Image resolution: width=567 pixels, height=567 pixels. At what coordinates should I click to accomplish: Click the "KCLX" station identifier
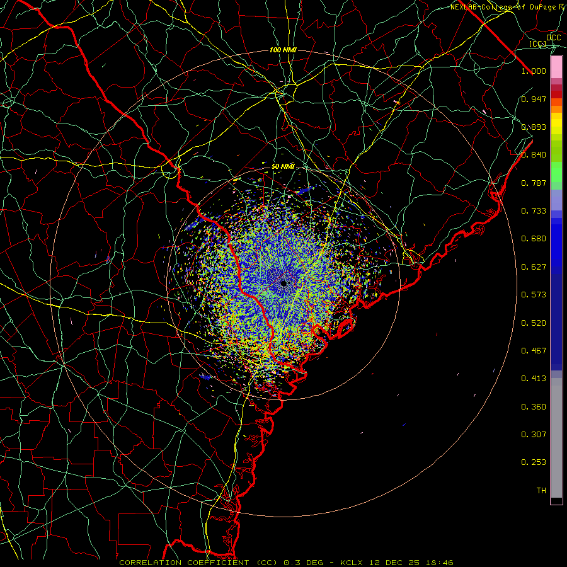pyautogui.click(x=352, y=563)
